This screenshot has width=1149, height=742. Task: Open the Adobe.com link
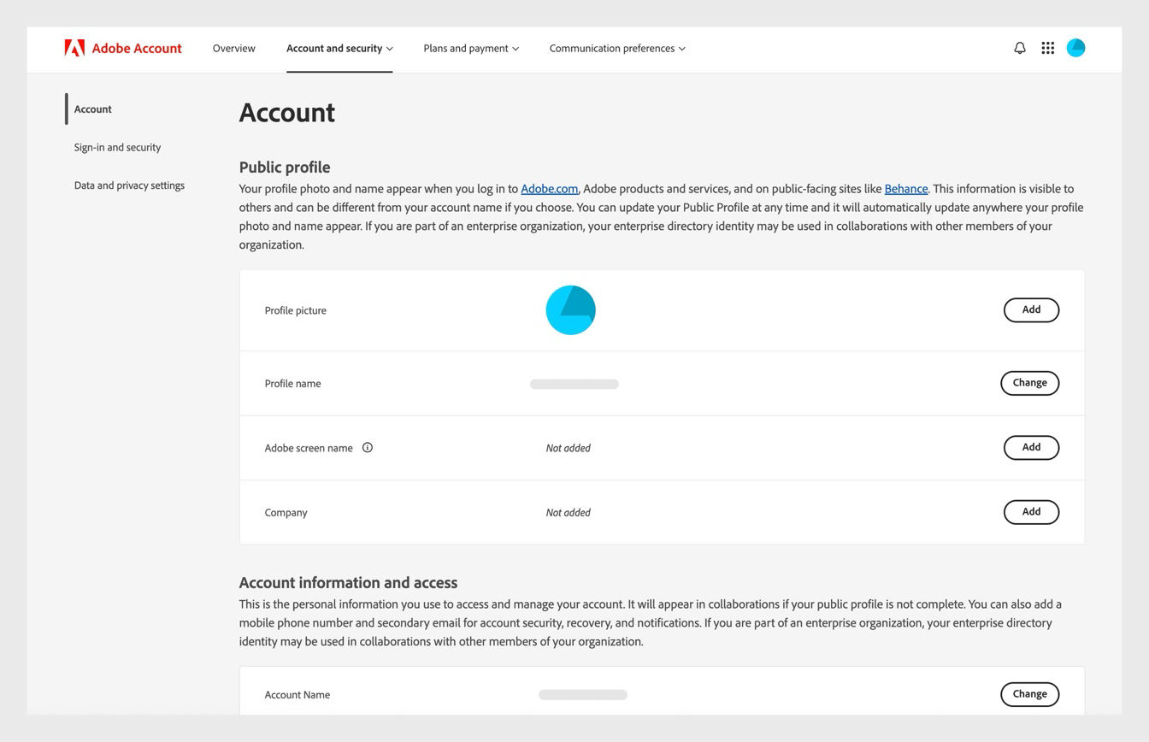coord(549,188)
